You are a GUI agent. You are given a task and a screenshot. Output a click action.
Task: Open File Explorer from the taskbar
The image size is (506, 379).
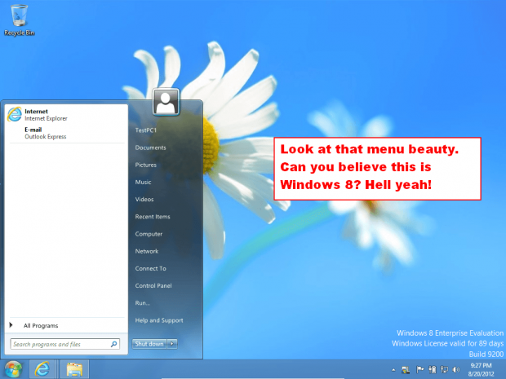pyautogui.click(x=74, y=369)
